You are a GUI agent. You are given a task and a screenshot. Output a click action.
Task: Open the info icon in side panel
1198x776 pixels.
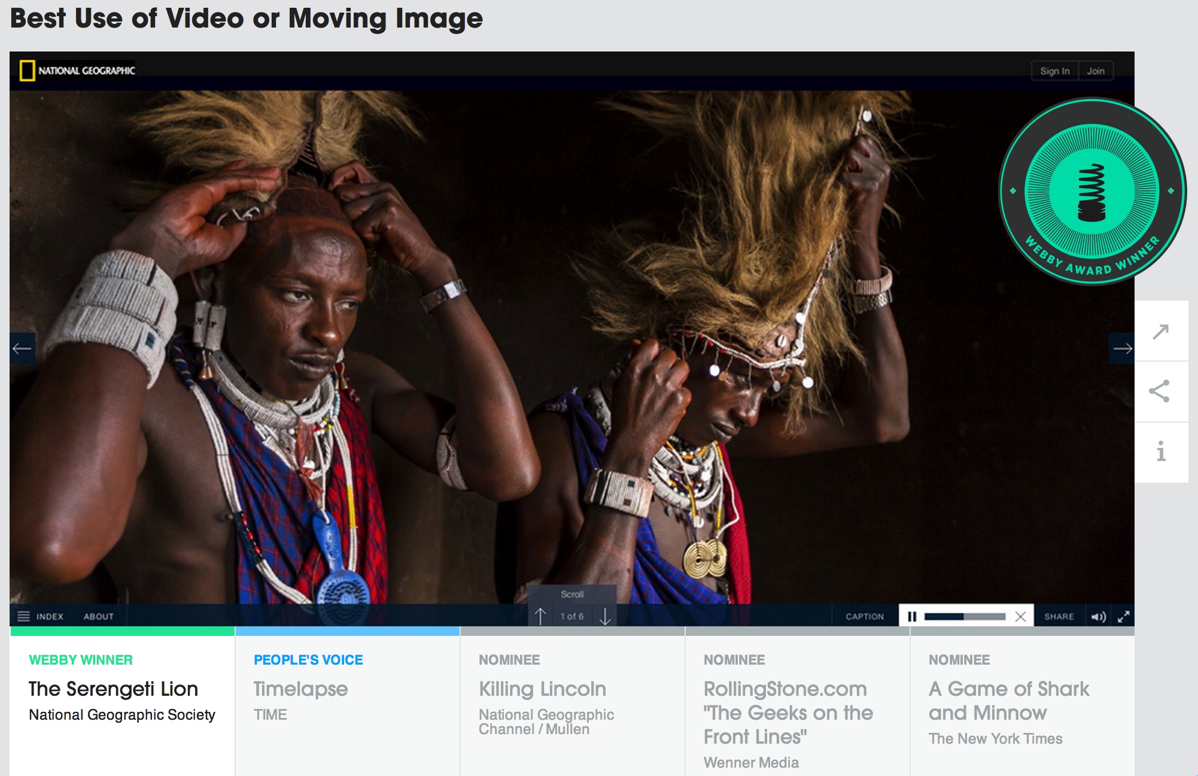1161,452
